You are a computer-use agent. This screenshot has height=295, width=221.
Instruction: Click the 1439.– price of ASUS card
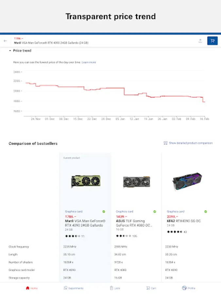[121, 217]
